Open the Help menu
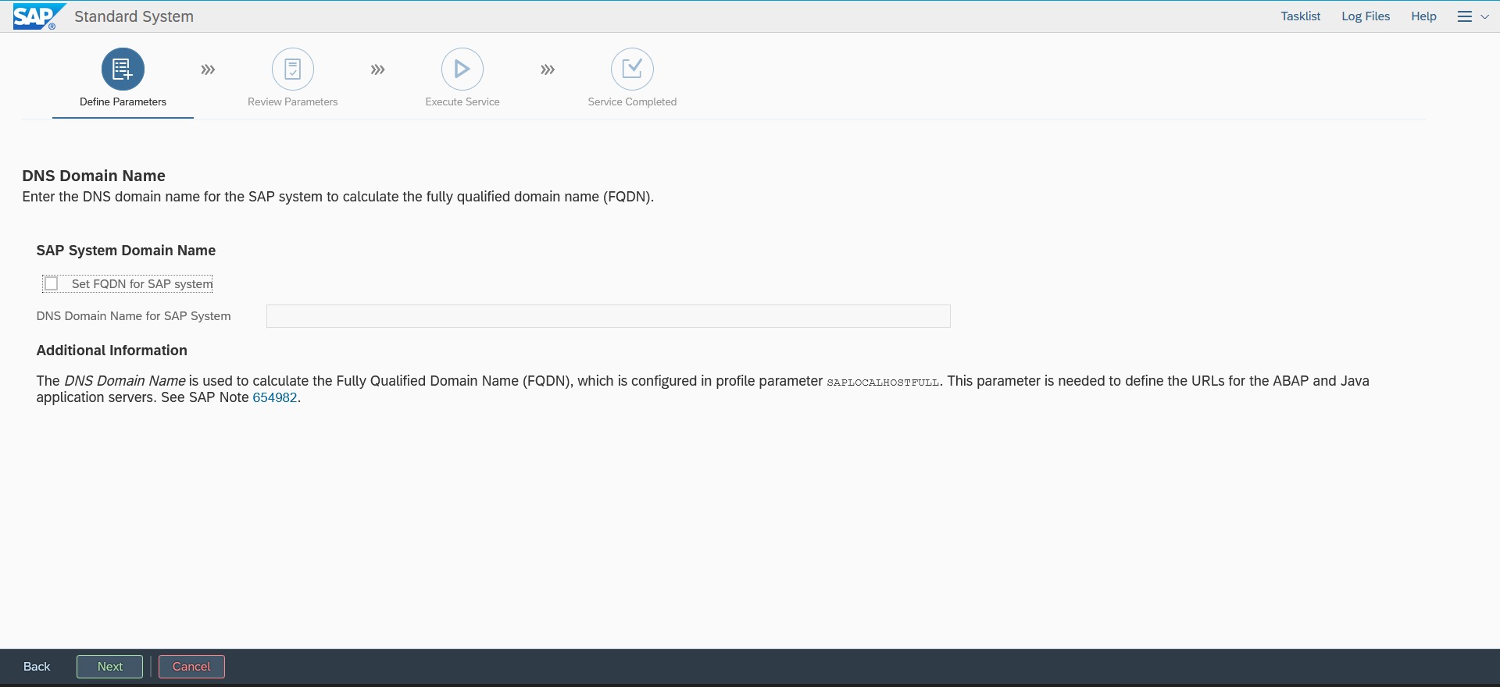 point(1423,16)
